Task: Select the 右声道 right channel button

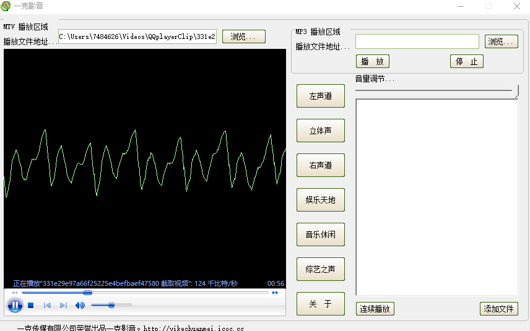Action: (x=321, y=165)
